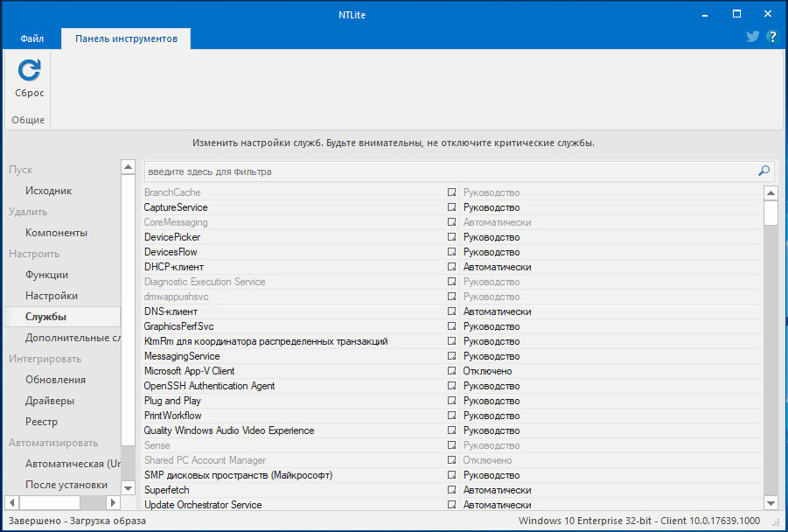Screen dimensions: 788x532
Task: Click edit icon next to SMP дисковых пространств
Action: tap(451, 475)
